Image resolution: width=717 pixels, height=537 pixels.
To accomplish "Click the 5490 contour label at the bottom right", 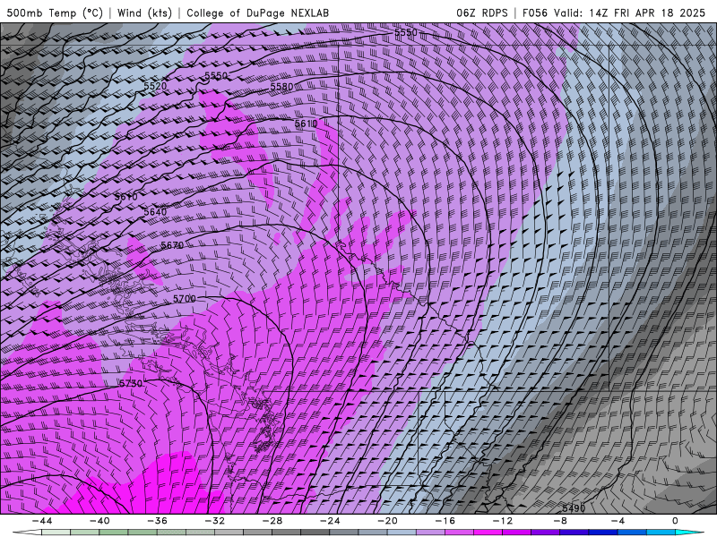I will [x=574, y=508].
